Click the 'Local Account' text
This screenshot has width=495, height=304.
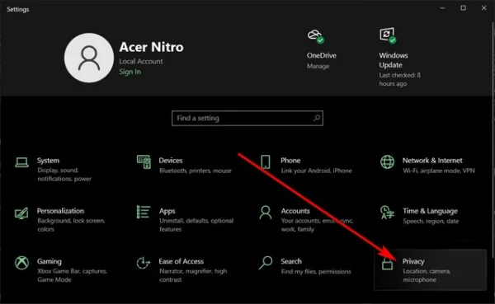(x=141, y=62)
